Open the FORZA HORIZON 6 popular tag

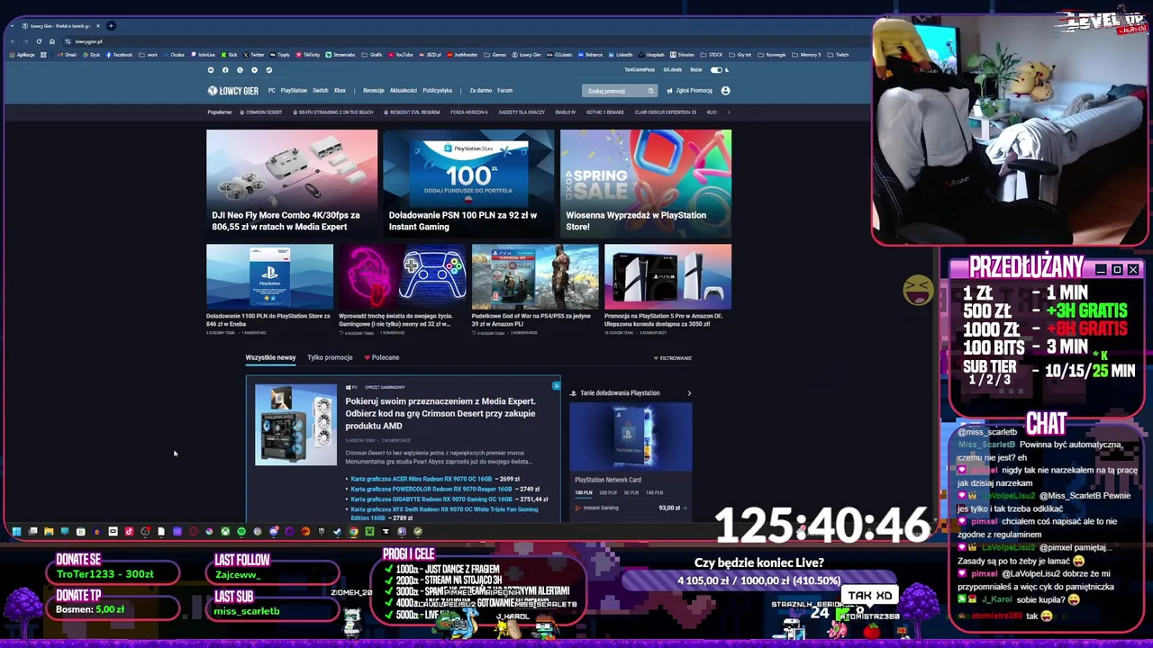click(x=468, y=112)
